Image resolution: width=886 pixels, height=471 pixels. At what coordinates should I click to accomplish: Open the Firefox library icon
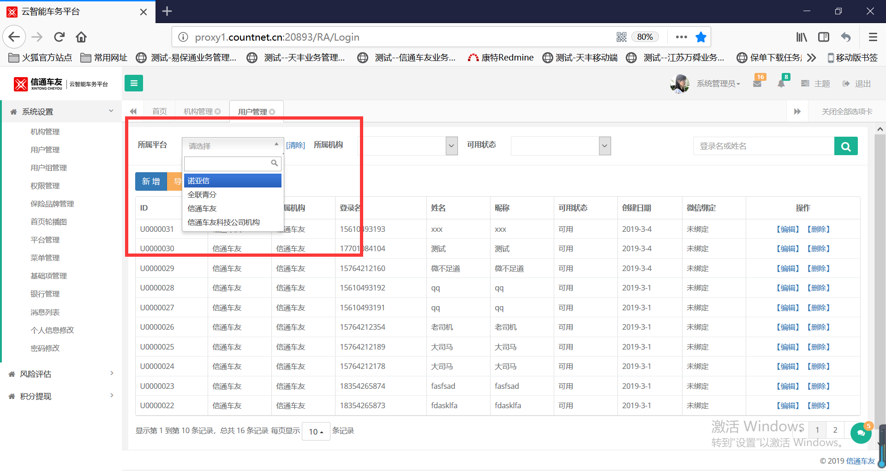[x=802, y=37]
